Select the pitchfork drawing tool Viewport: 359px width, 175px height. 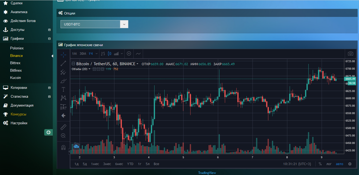[x=63, y=72]
